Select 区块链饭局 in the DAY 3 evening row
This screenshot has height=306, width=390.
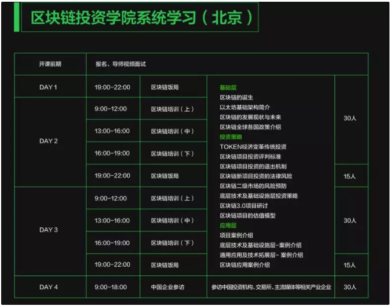165,265
